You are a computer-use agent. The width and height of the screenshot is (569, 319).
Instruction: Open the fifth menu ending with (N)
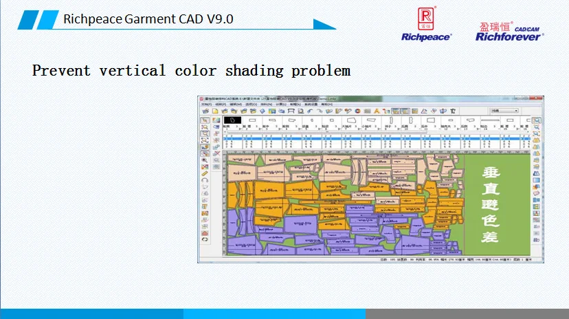pos(267,104)
